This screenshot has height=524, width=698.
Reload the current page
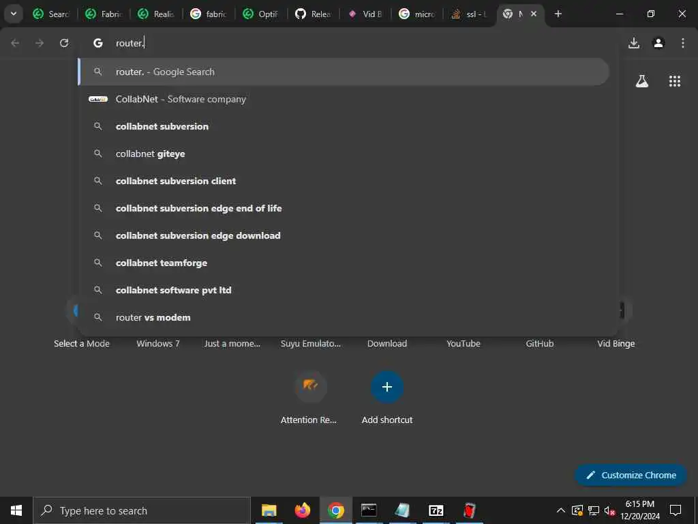(64, 43)
